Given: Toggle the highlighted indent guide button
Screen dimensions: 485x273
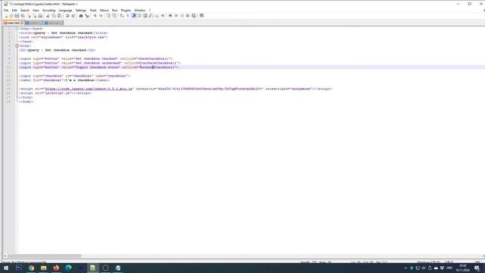Looking at the screenshot, I should tap(133, 16).
